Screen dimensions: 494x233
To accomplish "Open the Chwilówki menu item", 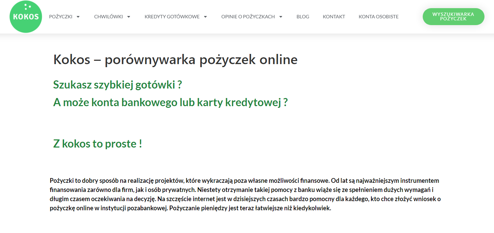I will (108, 17).
